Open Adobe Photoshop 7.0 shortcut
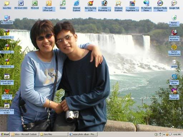 point(104,6)
